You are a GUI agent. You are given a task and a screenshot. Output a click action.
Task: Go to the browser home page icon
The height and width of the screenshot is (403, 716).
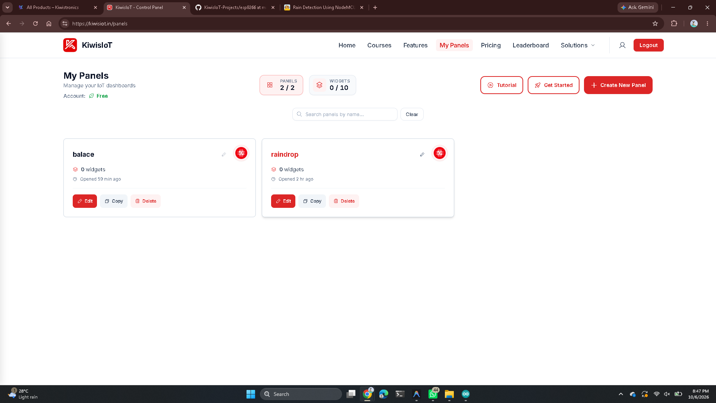click(x=49, y=24)
